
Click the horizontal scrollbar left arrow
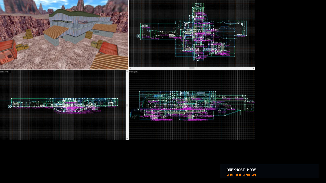tap(130, 68)
